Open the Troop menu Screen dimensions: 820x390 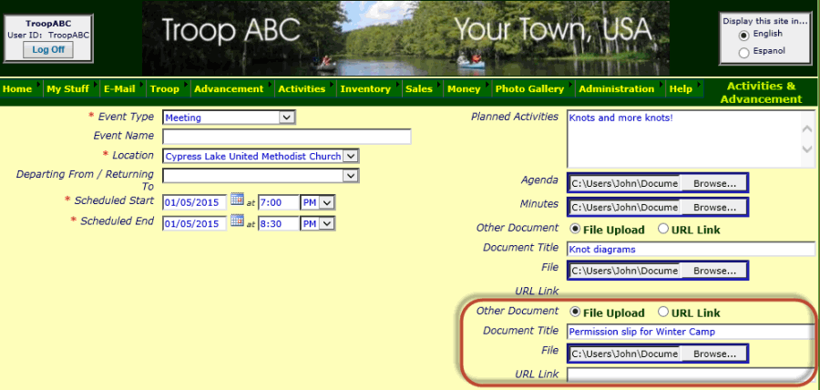(x=165, y=89)
